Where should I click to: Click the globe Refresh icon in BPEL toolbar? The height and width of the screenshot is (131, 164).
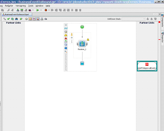[x=12, y=19]
